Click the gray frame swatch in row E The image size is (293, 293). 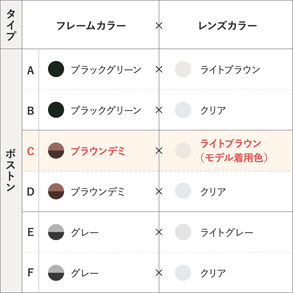[56, 232]
